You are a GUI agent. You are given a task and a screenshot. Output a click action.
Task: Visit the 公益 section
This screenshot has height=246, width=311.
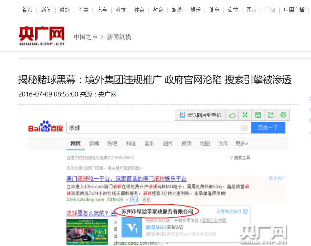coord(233,10)
